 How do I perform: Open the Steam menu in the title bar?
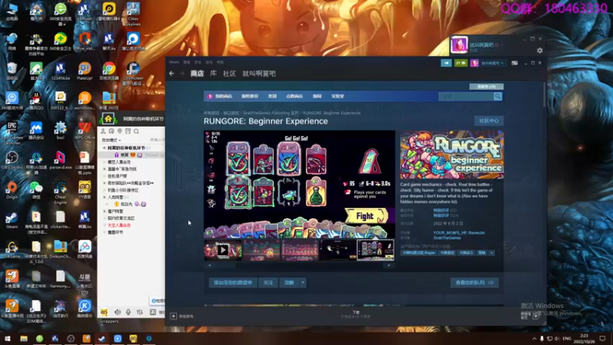[x=174, y=62]
